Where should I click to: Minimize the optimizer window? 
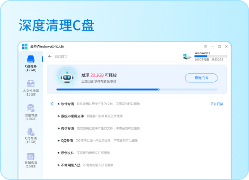point(212,47)
